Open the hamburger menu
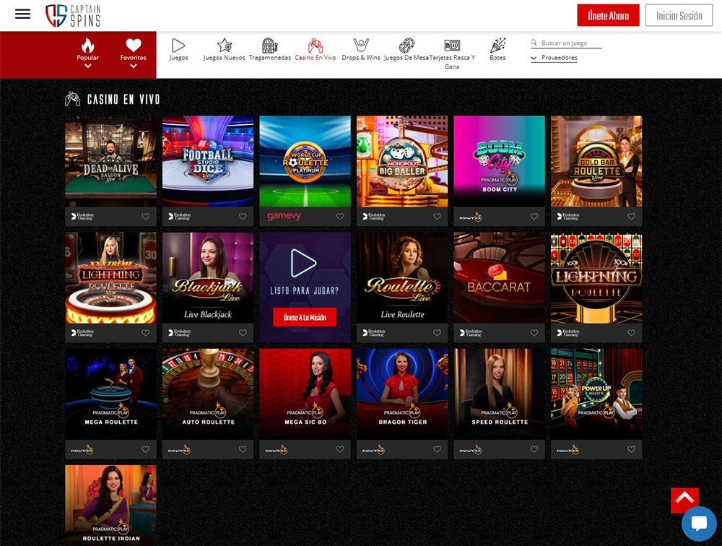The height and width of the screenshot is (546, 722). (x=22, y=14)
